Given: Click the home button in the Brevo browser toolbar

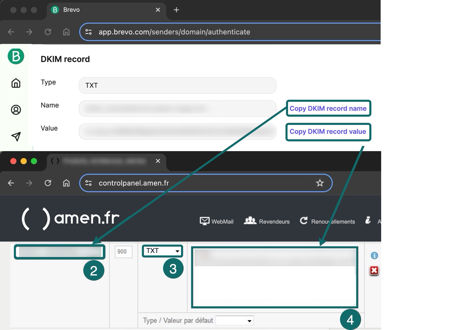Looking at the screenshot, I should [66, 32].
